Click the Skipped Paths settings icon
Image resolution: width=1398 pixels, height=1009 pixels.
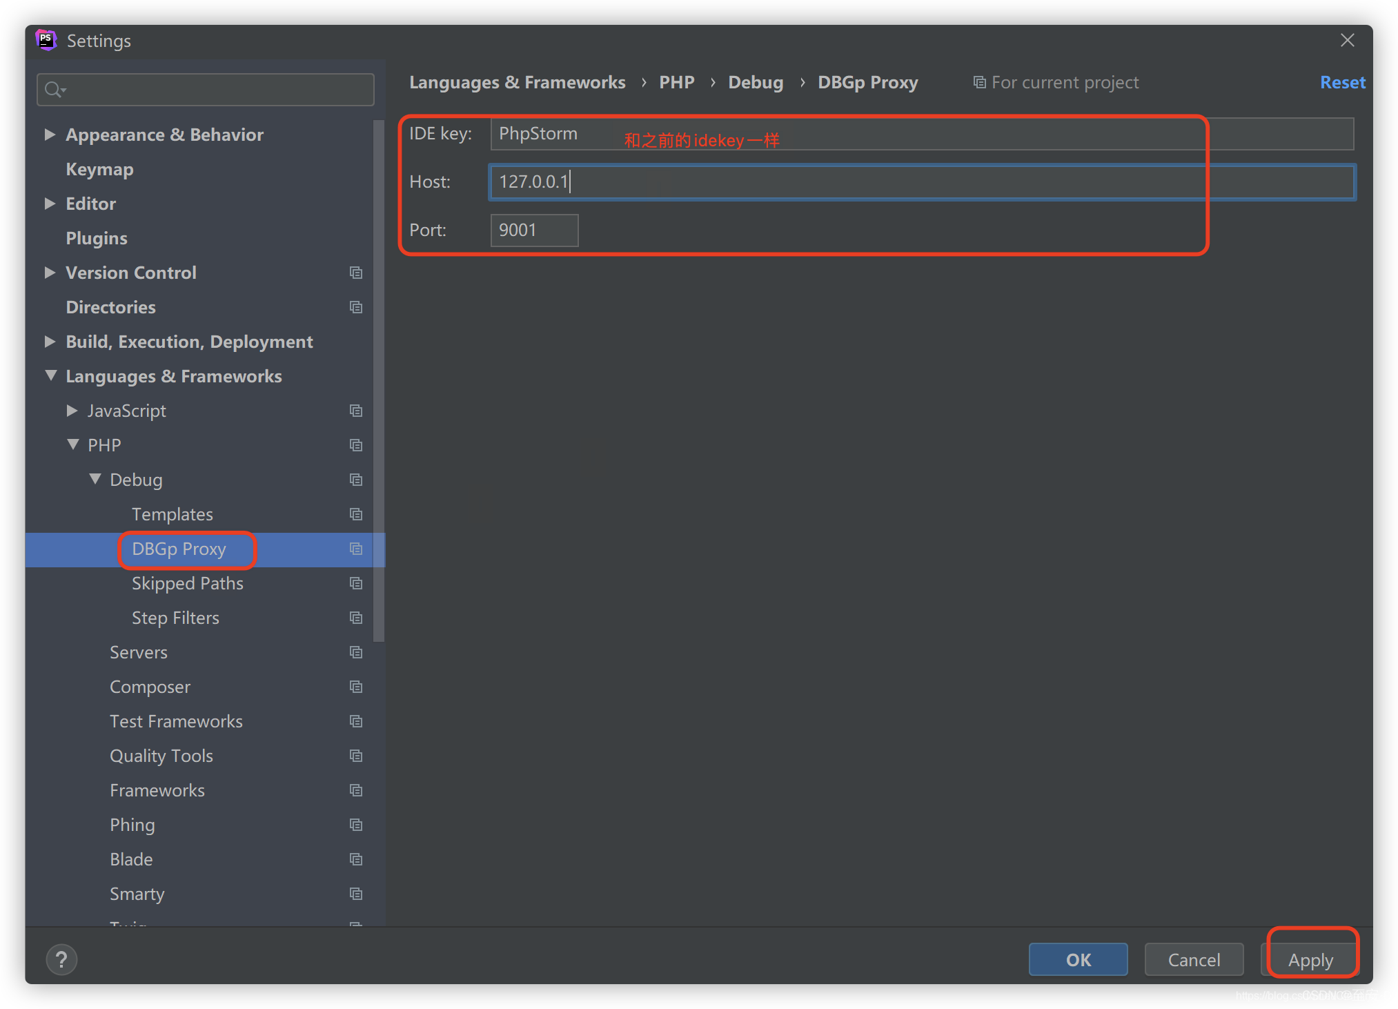click(355, 583)
